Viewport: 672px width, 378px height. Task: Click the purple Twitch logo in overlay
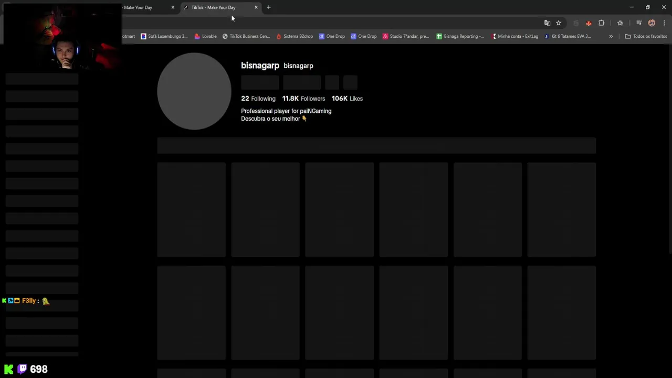tap(22, 369)
